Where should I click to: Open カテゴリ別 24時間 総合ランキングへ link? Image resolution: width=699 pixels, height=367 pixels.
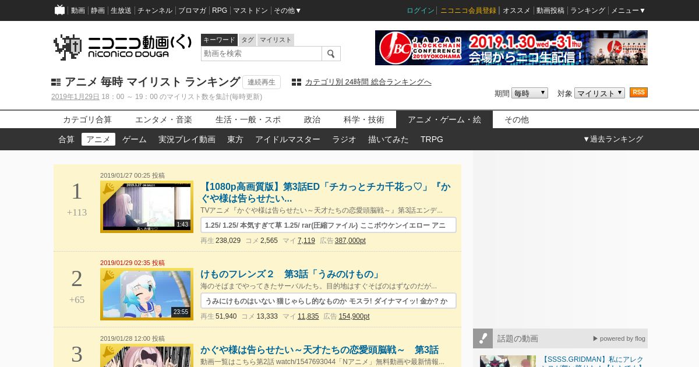(368, 82)
